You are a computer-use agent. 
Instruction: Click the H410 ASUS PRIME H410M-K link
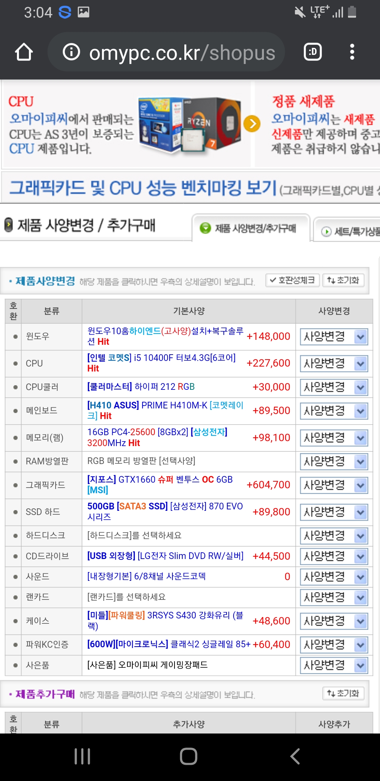(165, 411)
